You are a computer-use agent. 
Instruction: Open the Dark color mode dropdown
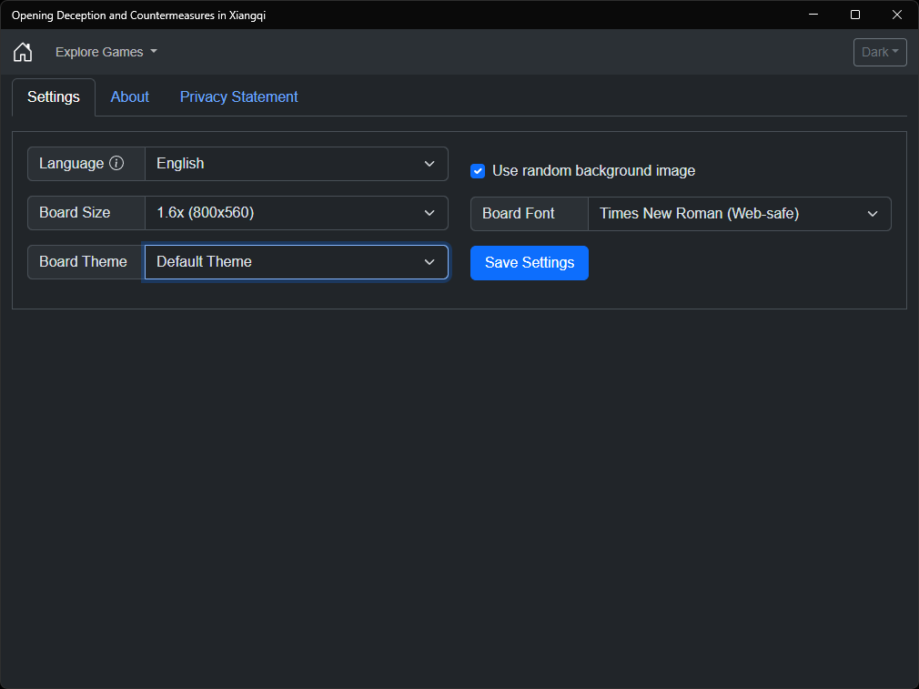tap(880, 52)
